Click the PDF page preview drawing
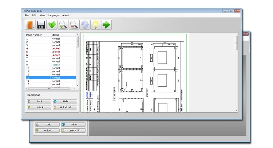Viewport: 273px width, 148px height. [x=135, y=73]
